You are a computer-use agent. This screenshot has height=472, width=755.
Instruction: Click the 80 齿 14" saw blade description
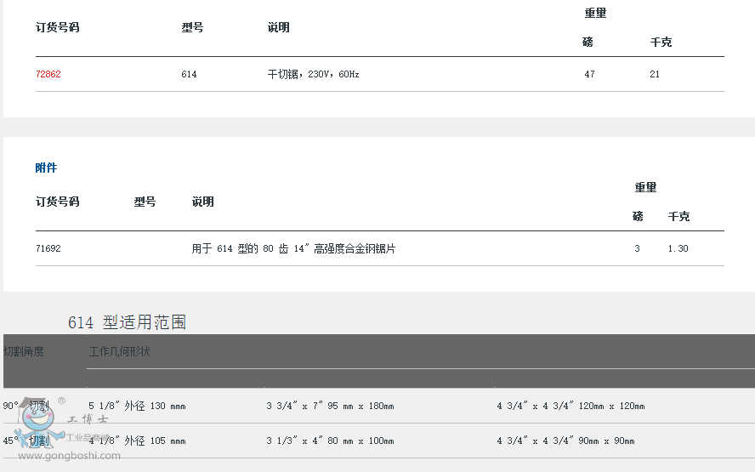click(x=293, y=249)
